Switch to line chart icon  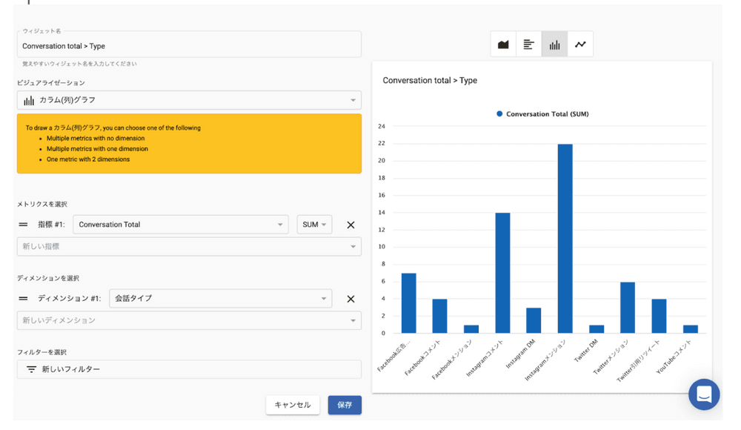point(580,44)
